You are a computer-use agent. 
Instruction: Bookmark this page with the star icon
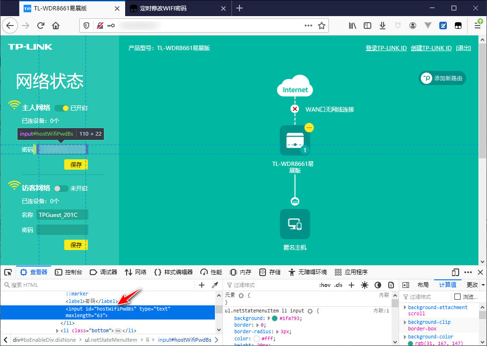tap(322, 26)
